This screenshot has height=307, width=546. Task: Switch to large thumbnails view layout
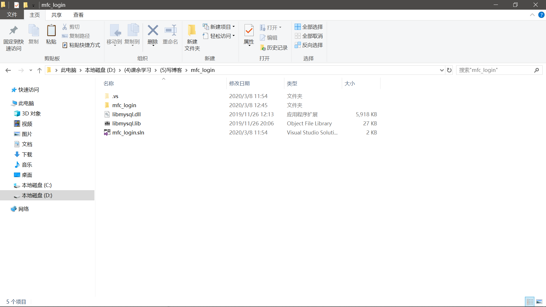click(x=539, y=302)
